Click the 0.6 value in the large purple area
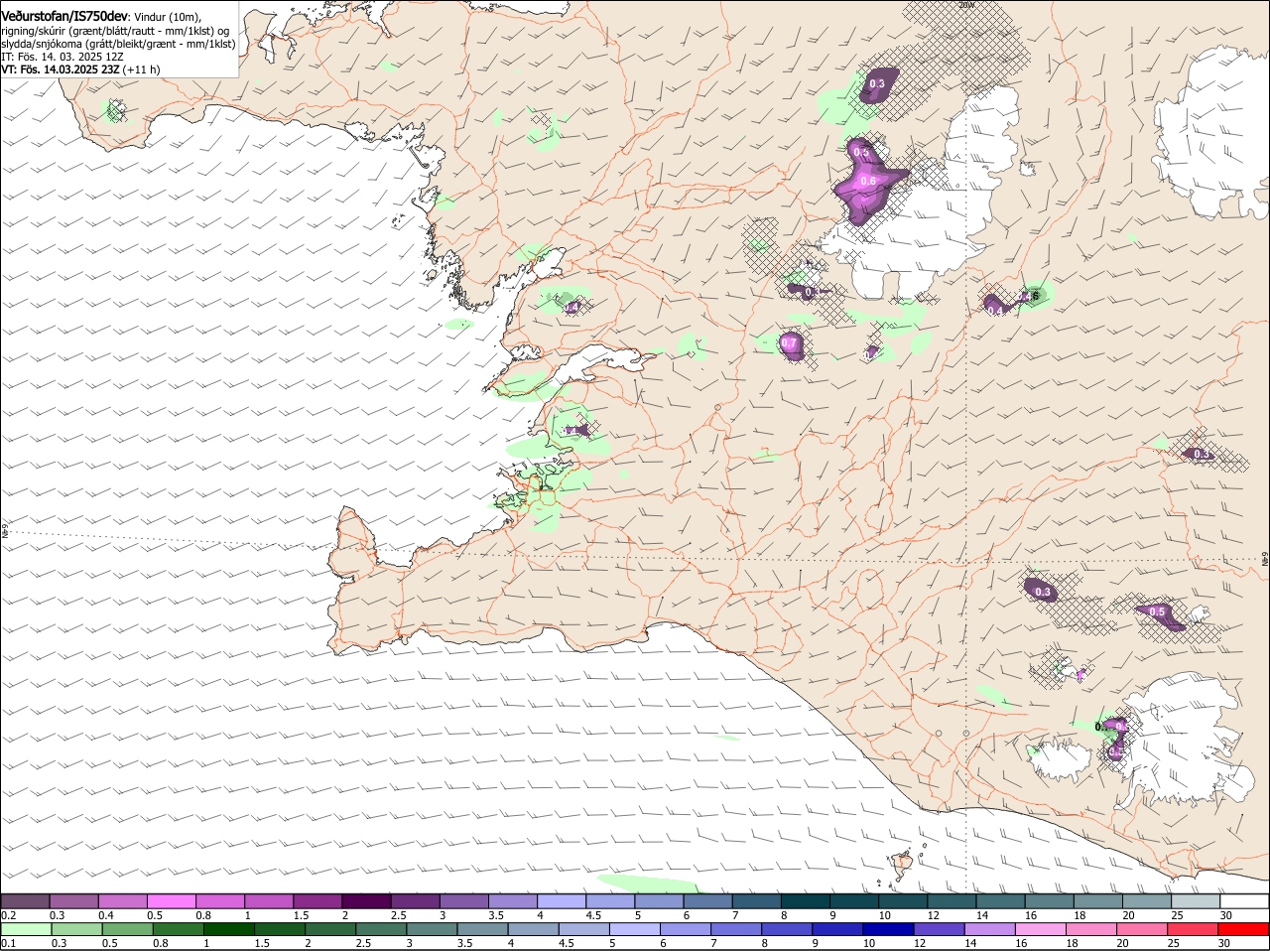This screenshot has width=1270, height=951. [868, 181]
